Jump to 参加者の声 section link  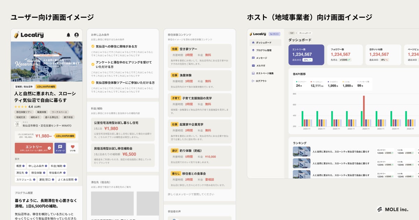click(x=58, y=173)
